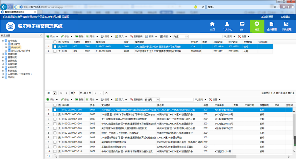Collapse the 档案管理 sidebar panel
This screenshot has width=296, height=159.
[x=41, y=35]
